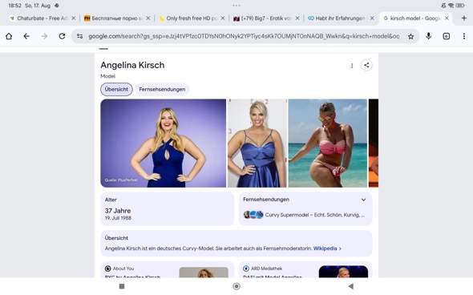Screen dimensions: 473x295
Task: Close the Big7 Erotik tab
Action: tap(297, 18)
